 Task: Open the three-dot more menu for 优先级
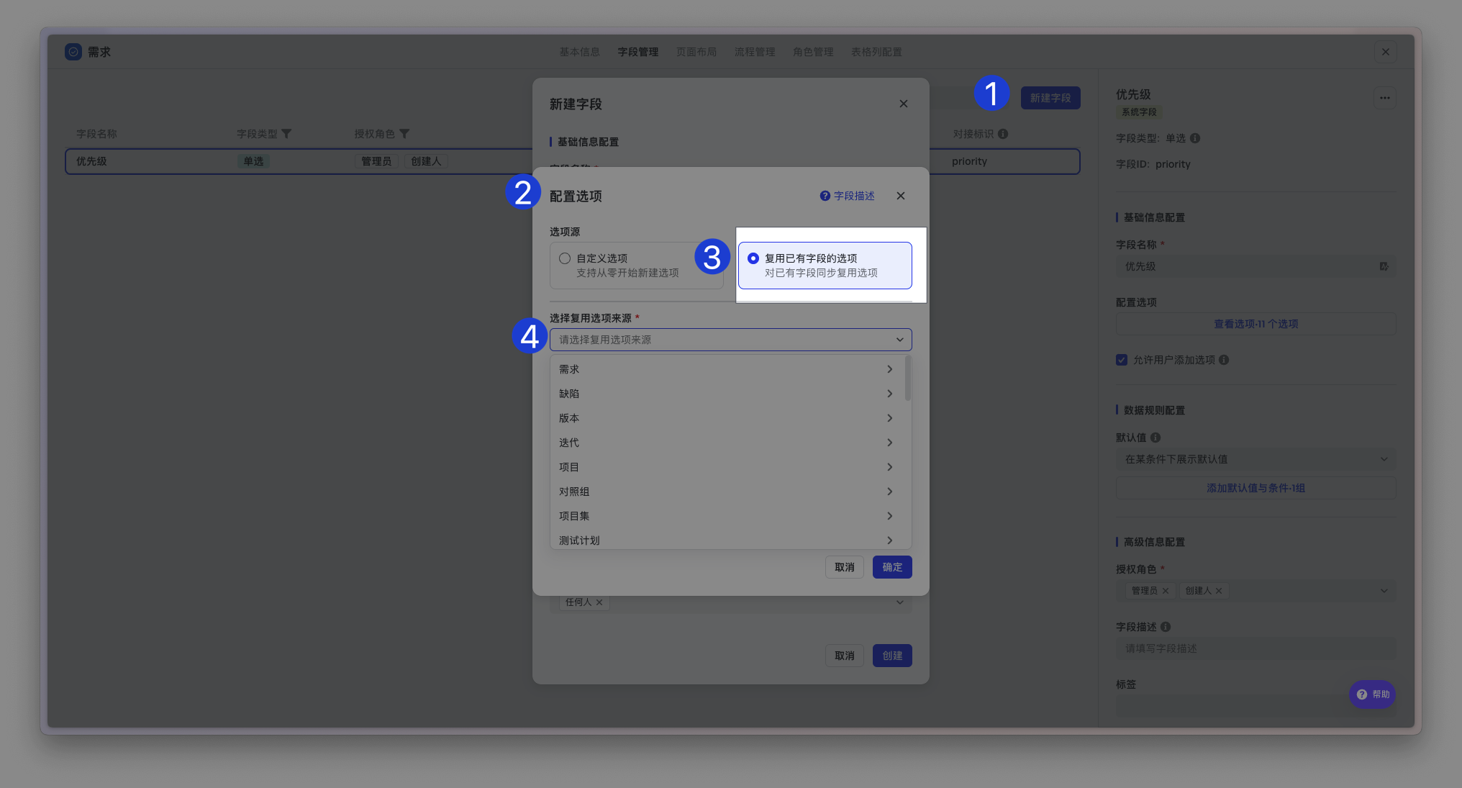click(1385, 98)
